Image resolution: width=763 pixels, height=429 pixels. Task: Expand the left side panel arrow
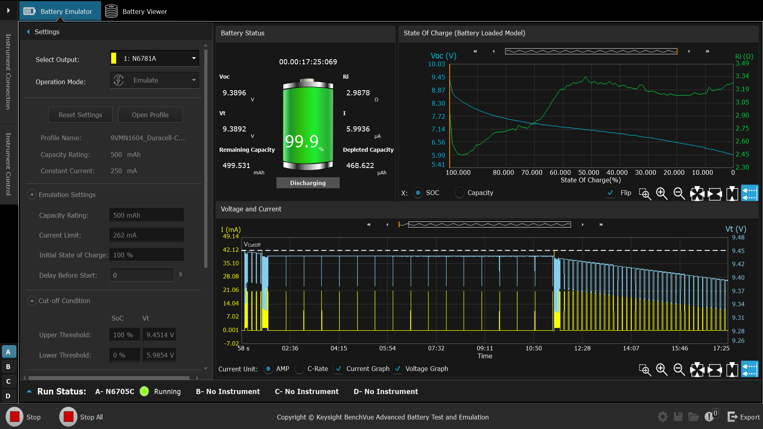[x=8, y=11]
